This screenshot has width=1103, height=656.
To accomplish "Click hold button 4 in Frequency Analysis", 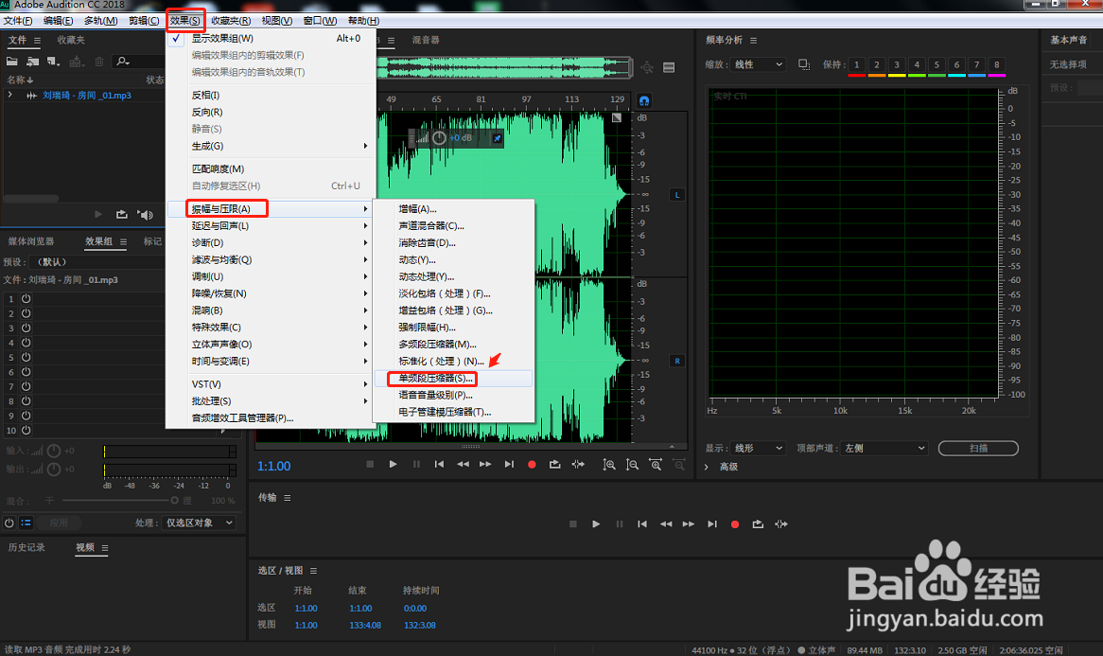I will point(917,64).
